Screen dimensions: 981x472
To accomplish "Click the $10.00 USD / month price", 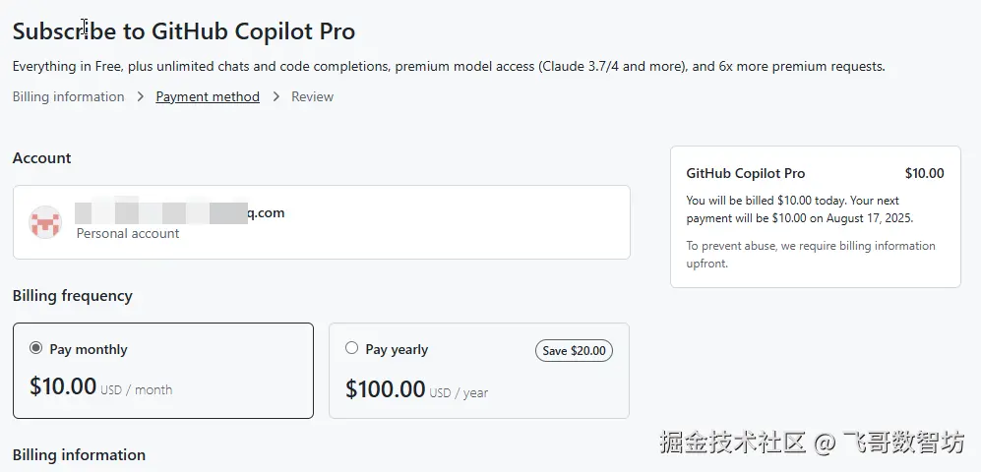I will coord(100,387).
